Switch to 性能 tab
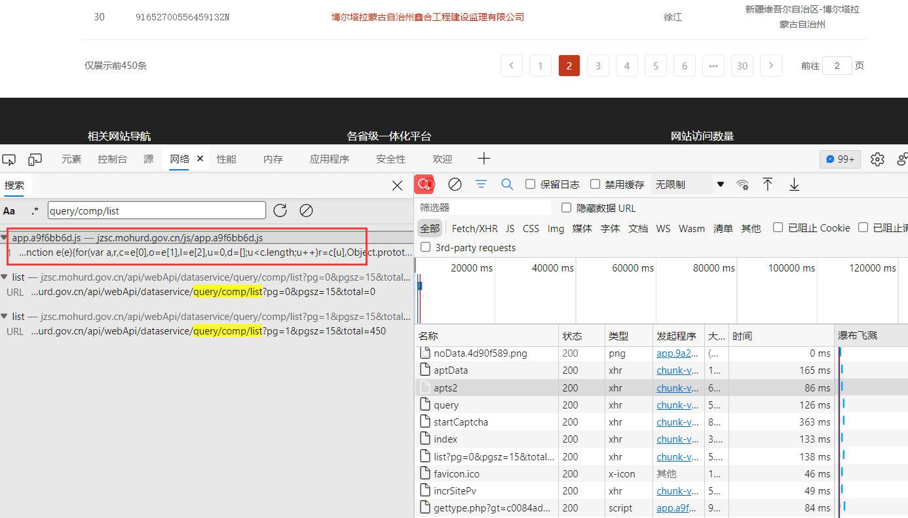The width and height of the screenshot is (908, 518). point(227,159)
